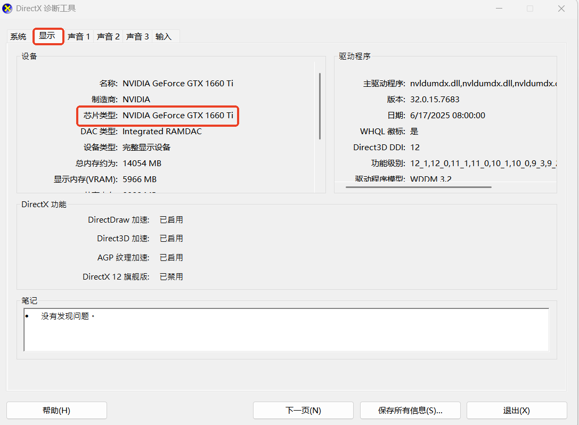Screen dimensions: 579x425
Task: Select the 声音 1 tab
Action: tap(78, 36)
